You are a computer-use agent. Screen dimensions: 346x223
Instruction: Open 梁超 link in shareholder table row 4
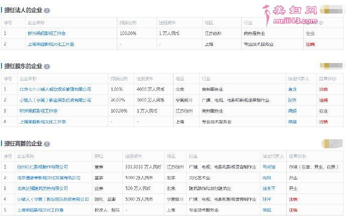(292, 121)
